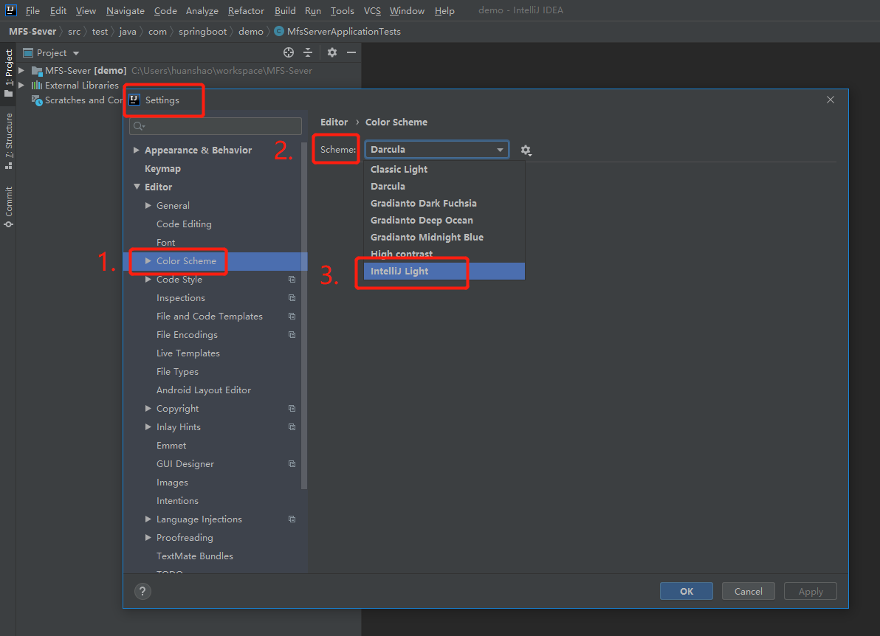Image resolution: width=880 pixels, height=636 pixels.
Task: Open the Refactor menu
Action: coord(246,10)
